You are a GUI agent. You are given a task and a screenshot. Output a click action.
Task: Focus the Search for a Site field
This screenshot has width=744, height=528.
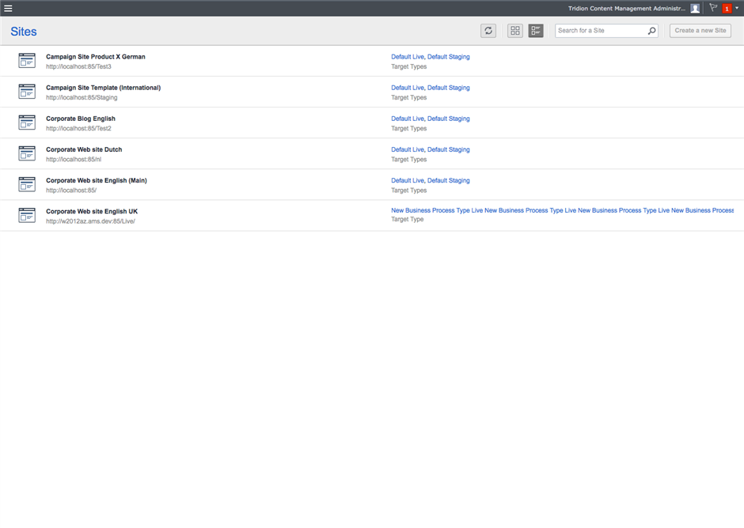[x=602, y=31]
